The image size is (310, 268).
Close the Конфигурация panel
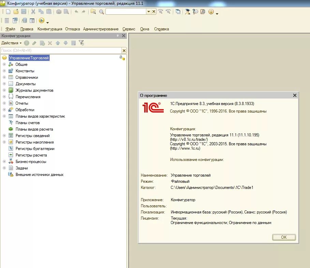pos(123,35)
